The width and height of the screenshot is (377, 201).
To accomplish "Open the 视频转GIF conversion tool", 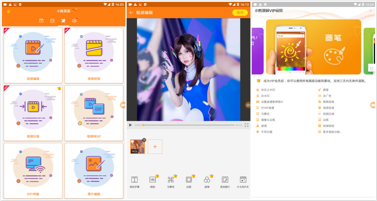I will [94, 113].
